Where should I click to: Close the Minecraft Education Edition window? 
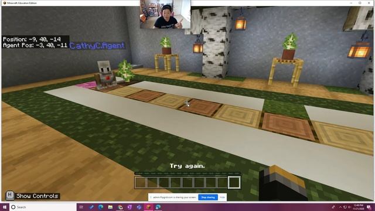(369, 3)
